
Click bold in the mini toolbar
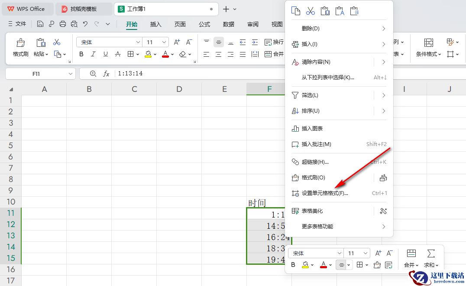pyautogui.click(x=293, y=265)
